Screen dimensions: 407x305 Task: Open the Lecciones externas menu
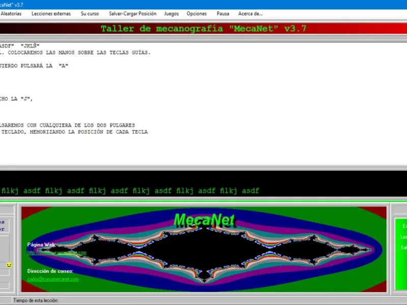(x=51, y=14)
